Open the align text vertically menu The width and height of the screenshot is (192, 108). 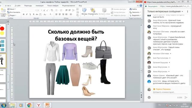(x=77, y=12)
